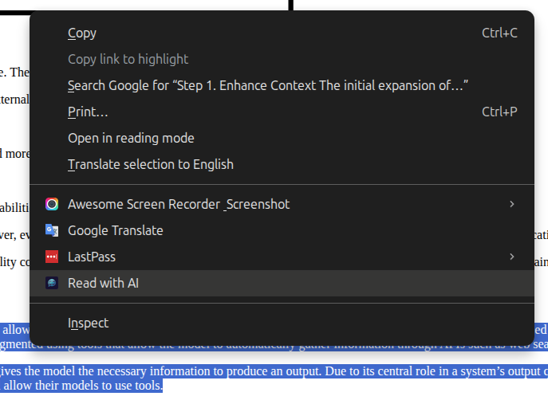Click the Awesome Screen Recorder & Screenshot label
The image size is (548, 400).
[x=178, y=204]
